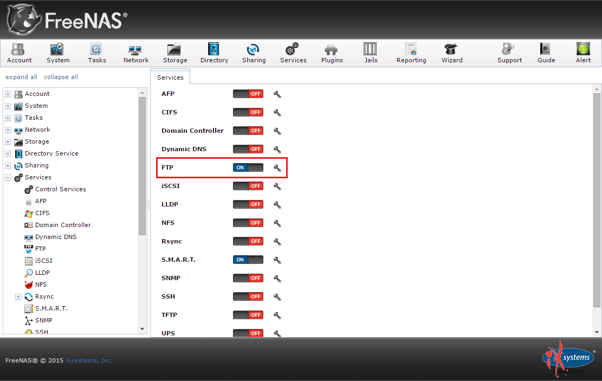Click the AFP settings wrench icon
This screenshot has height=381, width=602.
[x=277, y=94]
